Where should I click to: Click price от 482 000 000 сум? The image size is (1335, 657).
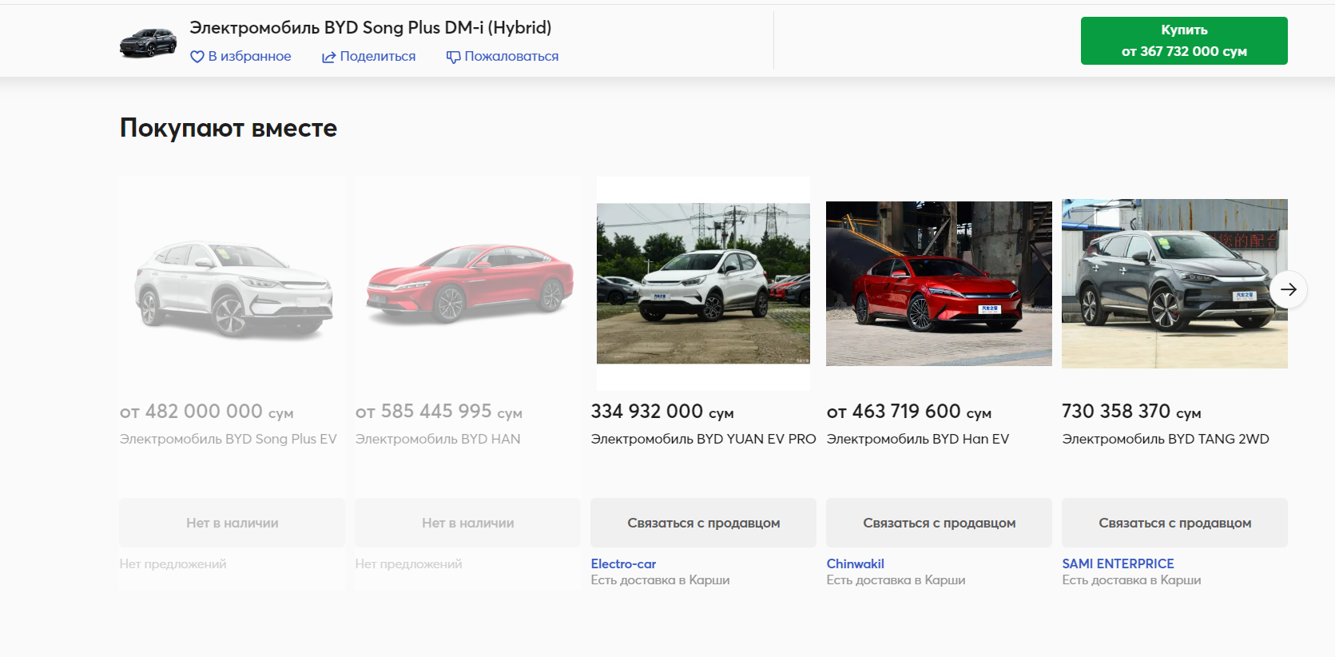click(x=207, y=412)
